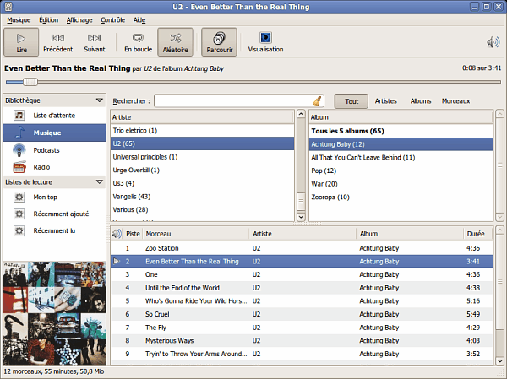Viewport: 507px width, 379px height.
Task: Sort tracks by Morceau column header
Action: [x=196, y=234]
